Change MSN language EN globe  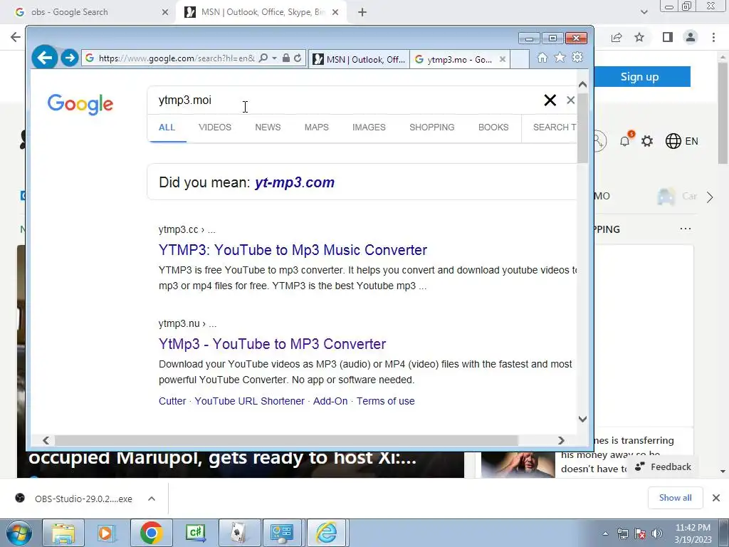(x=681, y=141)
